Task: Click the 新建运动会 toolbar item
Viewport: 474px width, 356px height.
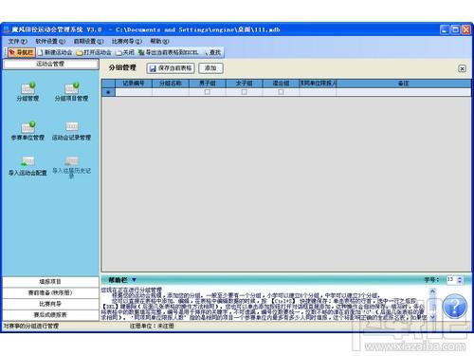Action: click(x=55, y=52)
